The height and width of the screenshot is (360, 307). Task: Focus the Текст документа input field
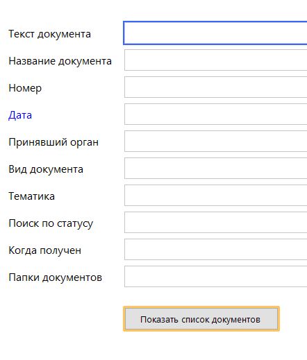[x=215, y=33]
